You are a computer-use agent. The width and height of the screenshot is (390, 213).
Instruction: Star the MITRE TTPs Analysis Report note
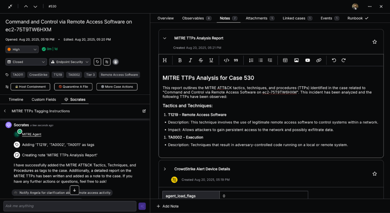pyautogui.click(x=374, y=42)
